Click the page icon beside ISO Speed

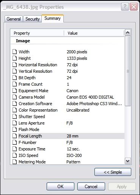click(x=15, y=155)
